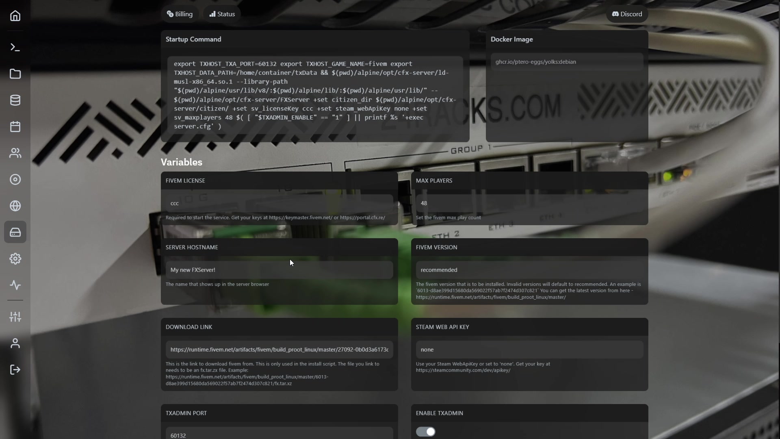
Task: Click the Variables section heading
Action: (x=182, y=162)
